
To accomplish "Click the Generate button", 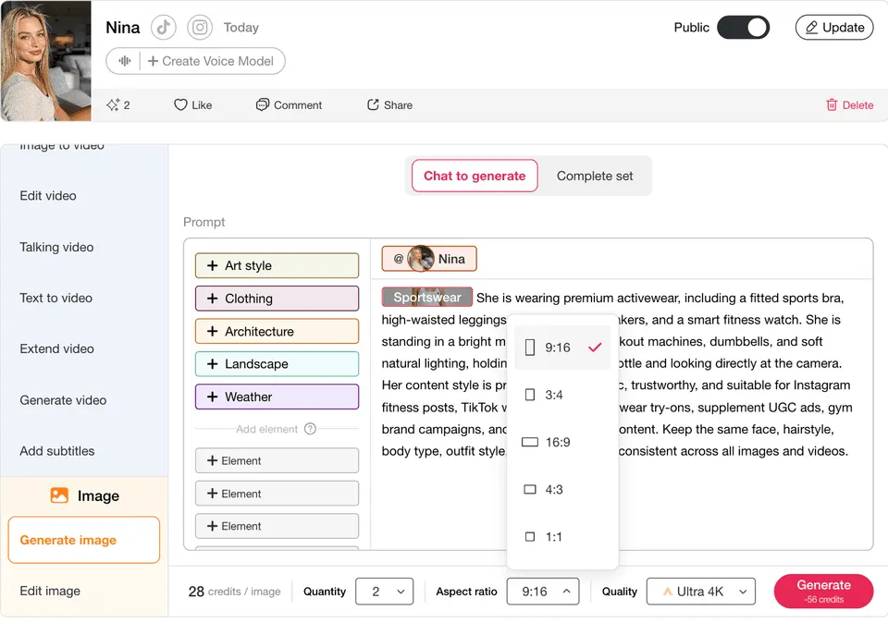I will point(823,592).
